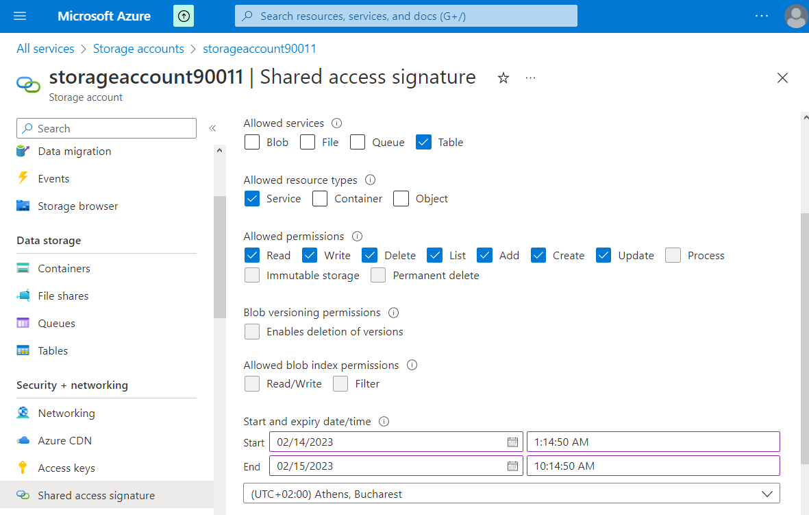This screenshot has height=515, width=809.
Task: Favorite this page with the star icon
Action: pos(503,78)
